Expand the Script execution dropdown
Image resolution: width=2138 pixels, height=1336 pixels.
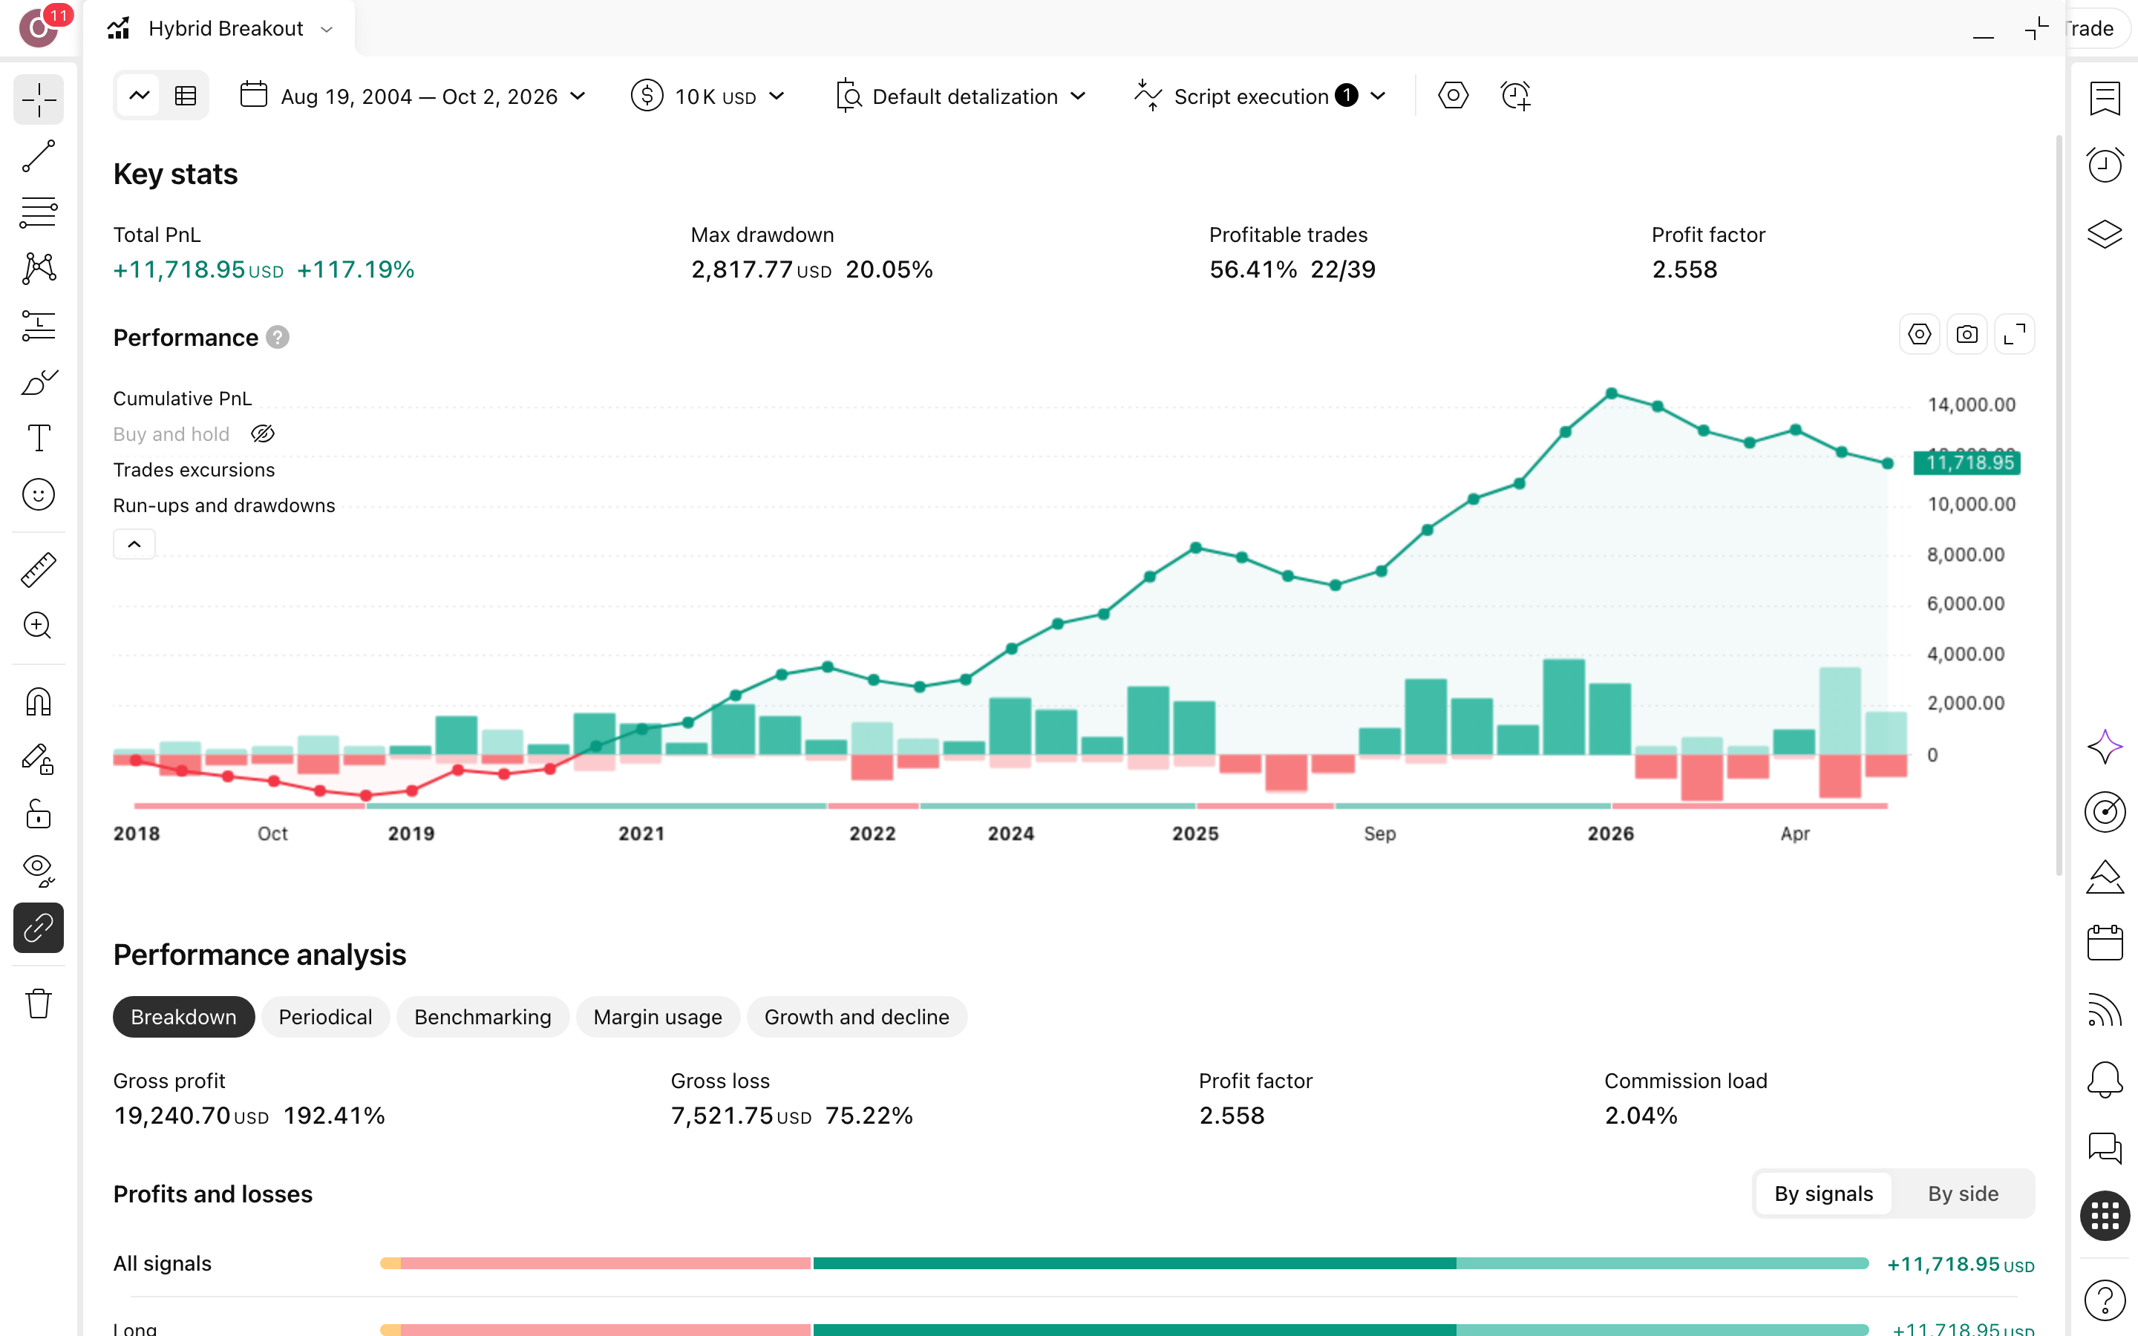[x=1261, y=96]
